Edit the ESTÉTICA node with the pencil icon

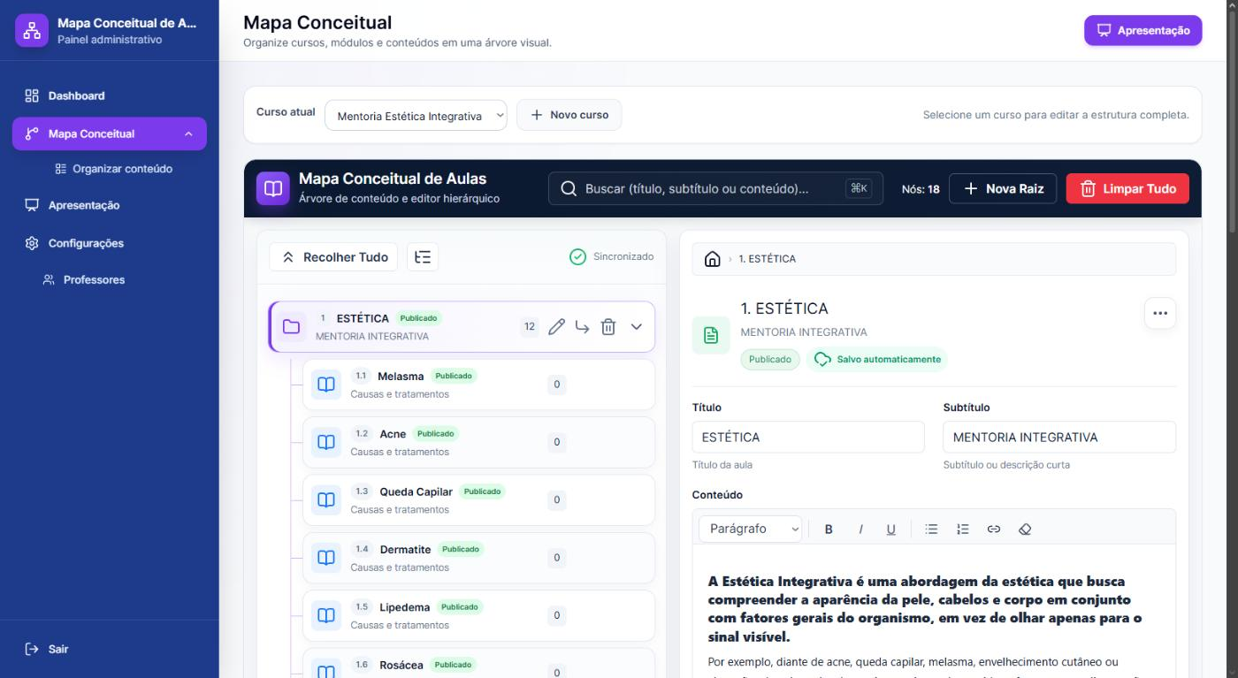[x=556, y=327]
